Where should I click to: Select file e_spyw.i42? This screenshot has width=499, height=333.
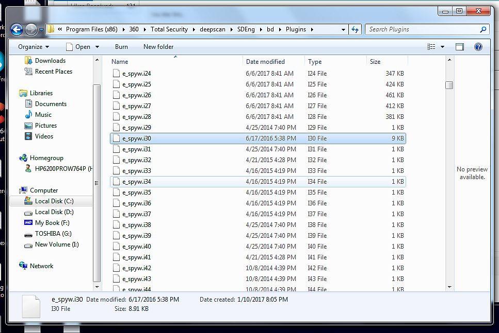pos(258,268)
